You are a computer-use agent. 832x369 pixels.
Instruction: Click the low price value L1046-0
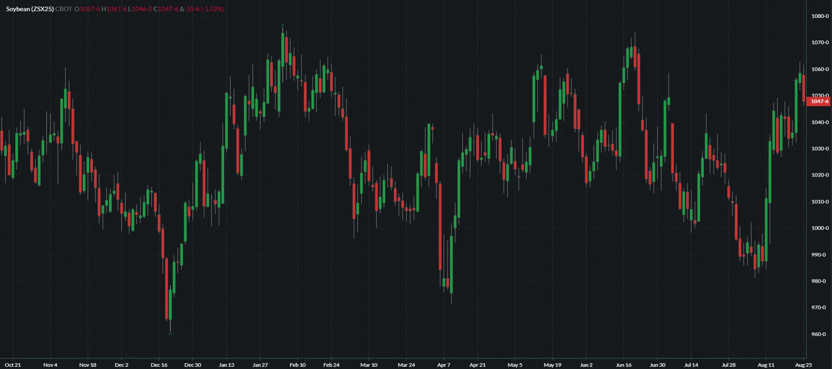pyautogui.click(x=140, y=9)
